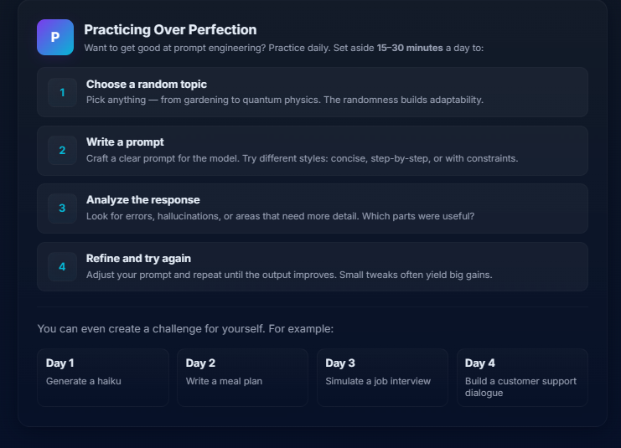Open the Analyze the response step card
Image resolution: width=621 pixels, height=448 pixels.
click(312, 209)
